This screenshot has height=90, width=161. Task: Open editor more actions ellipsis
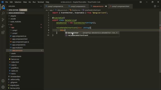tap(158, 6)
